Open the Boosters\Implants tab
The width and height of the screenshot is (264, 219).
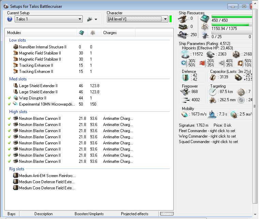[89, 214]
